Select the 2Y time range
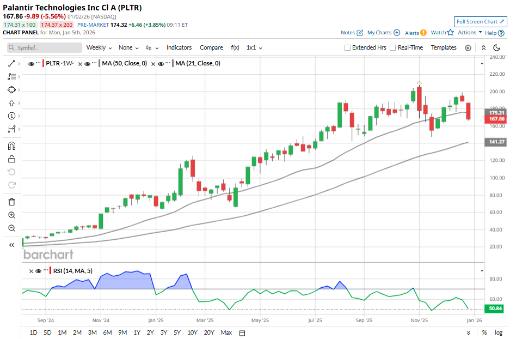 tap(150, 333)
